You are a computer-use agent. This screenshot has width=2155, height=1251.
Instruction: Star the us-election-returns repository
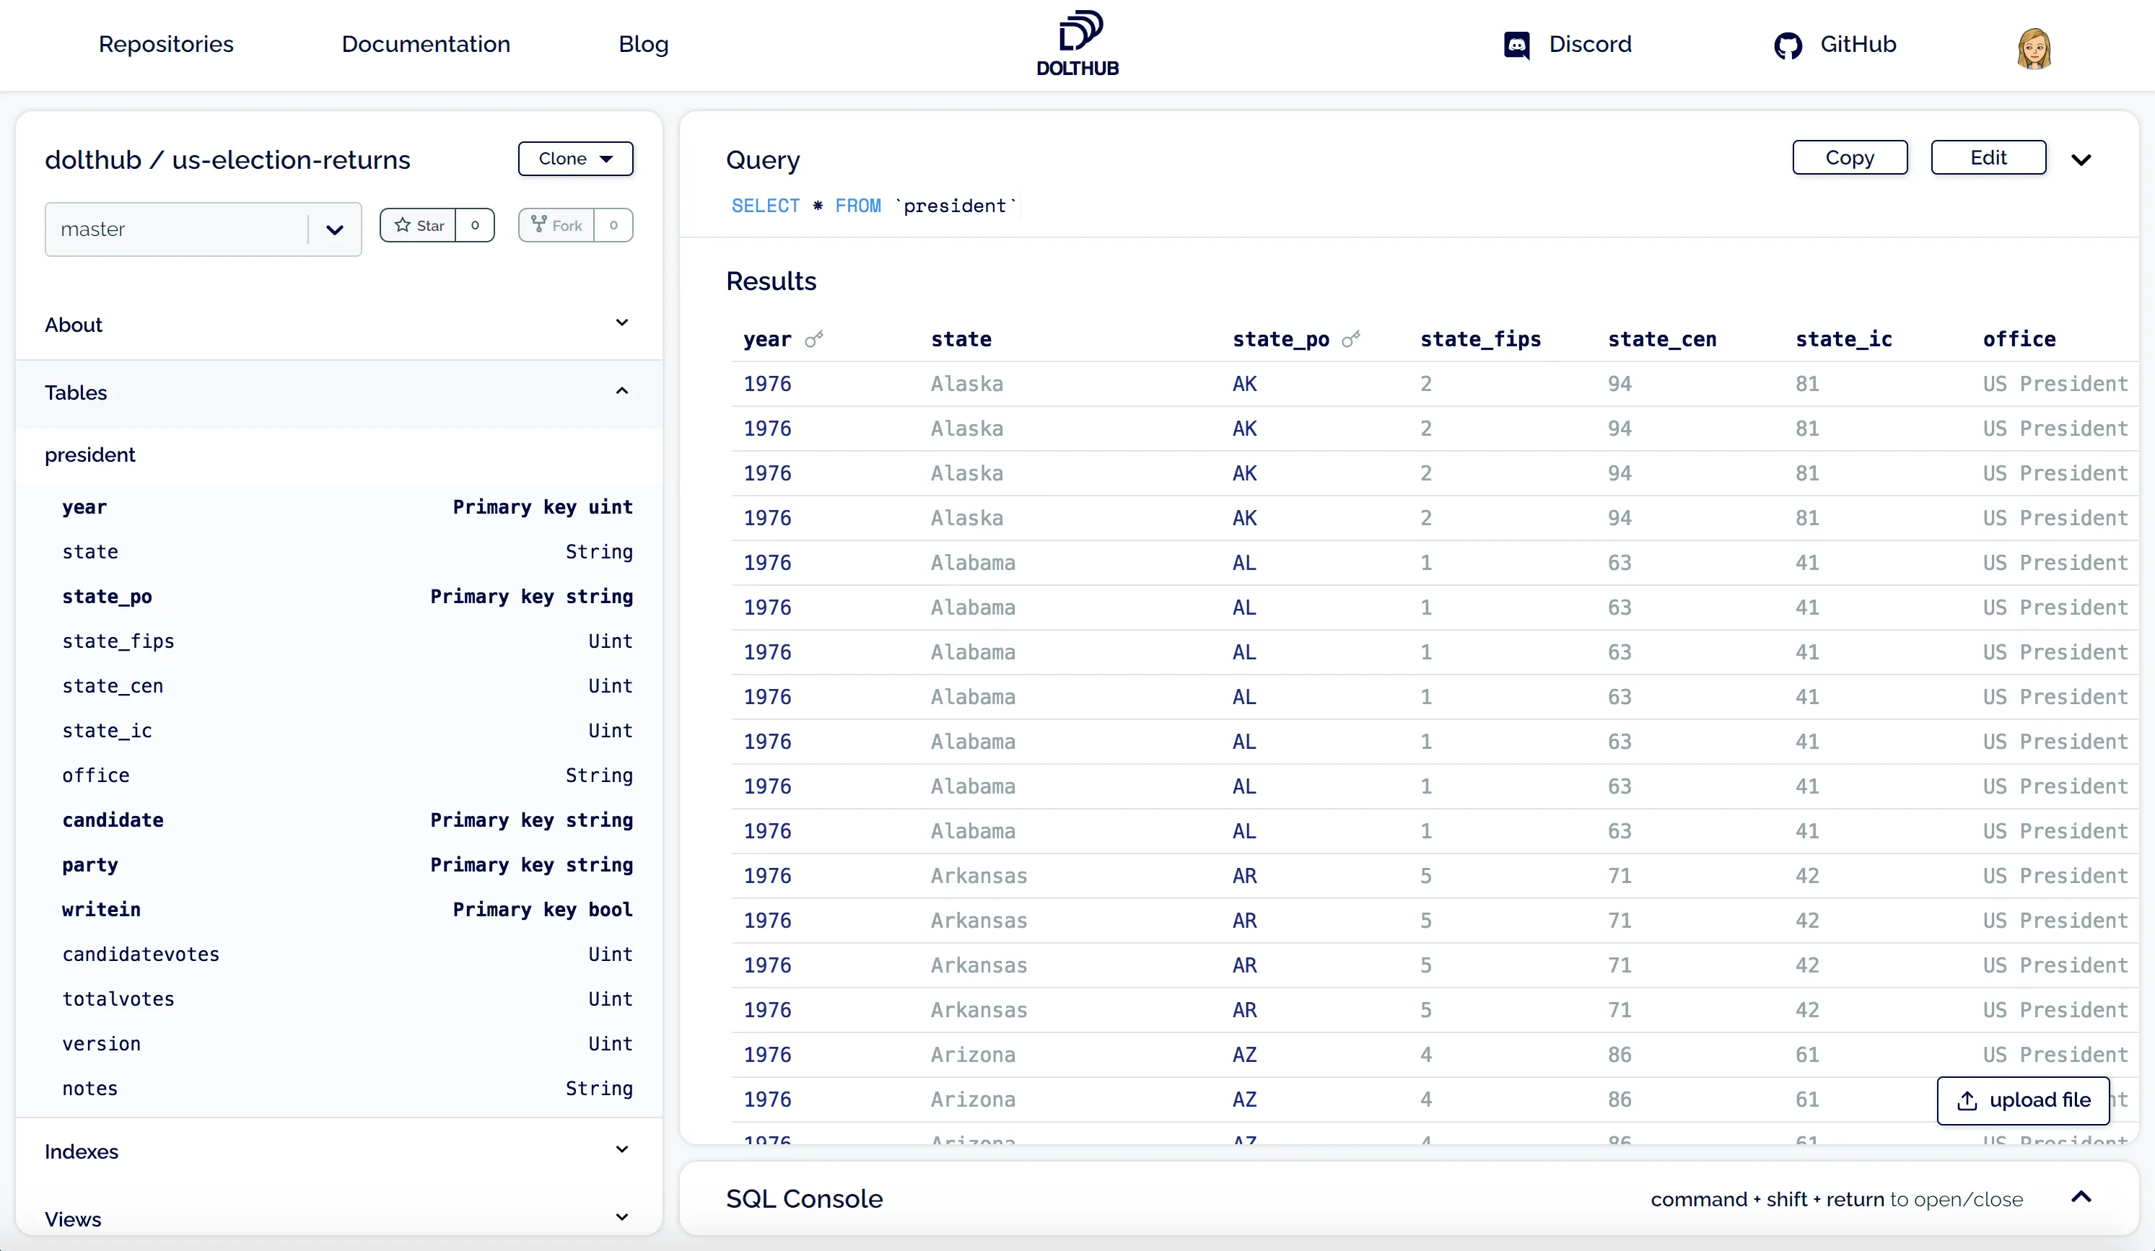click(418, 226)
